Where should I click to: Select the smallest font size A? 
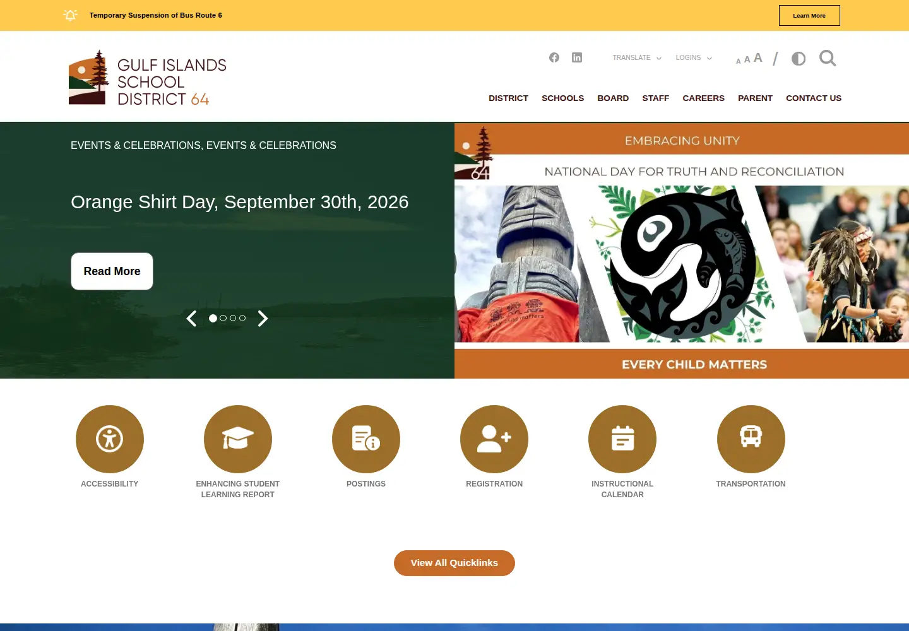739,61
